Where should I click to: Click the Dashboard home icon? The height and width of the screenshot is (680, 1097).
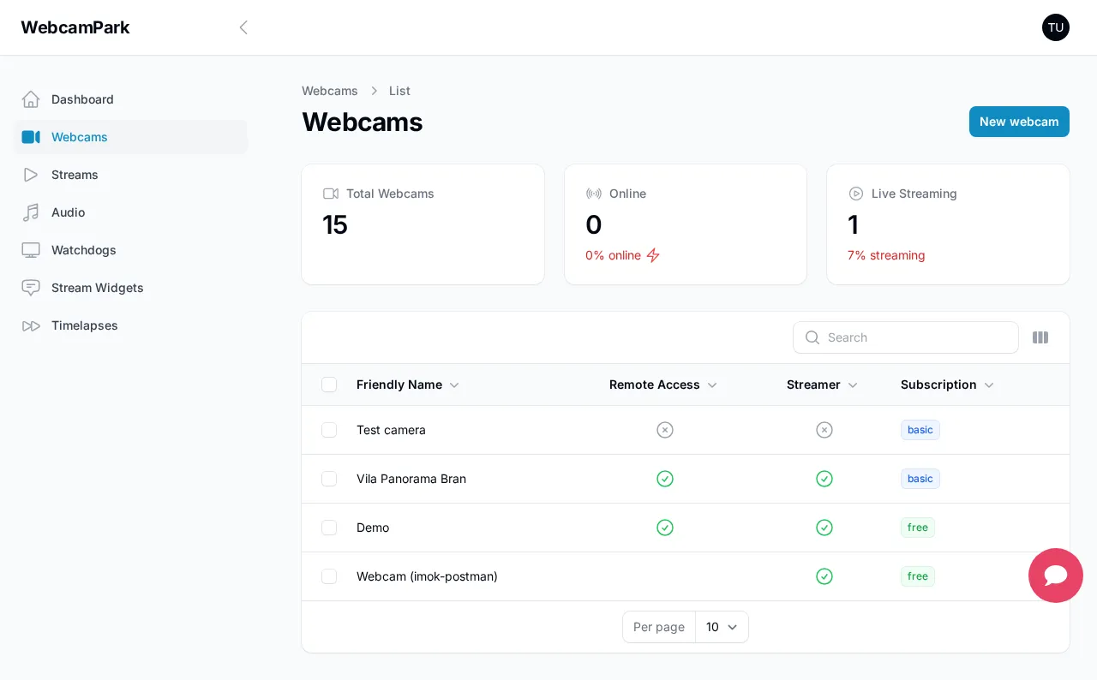coord(31,99)
